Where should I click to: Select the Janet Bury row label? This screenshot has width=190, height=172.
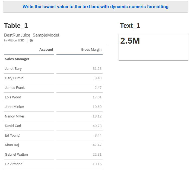click(x=13, y=69)
